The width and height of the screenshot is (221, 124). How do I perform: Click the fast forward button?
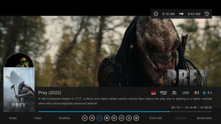pos(114,118)
